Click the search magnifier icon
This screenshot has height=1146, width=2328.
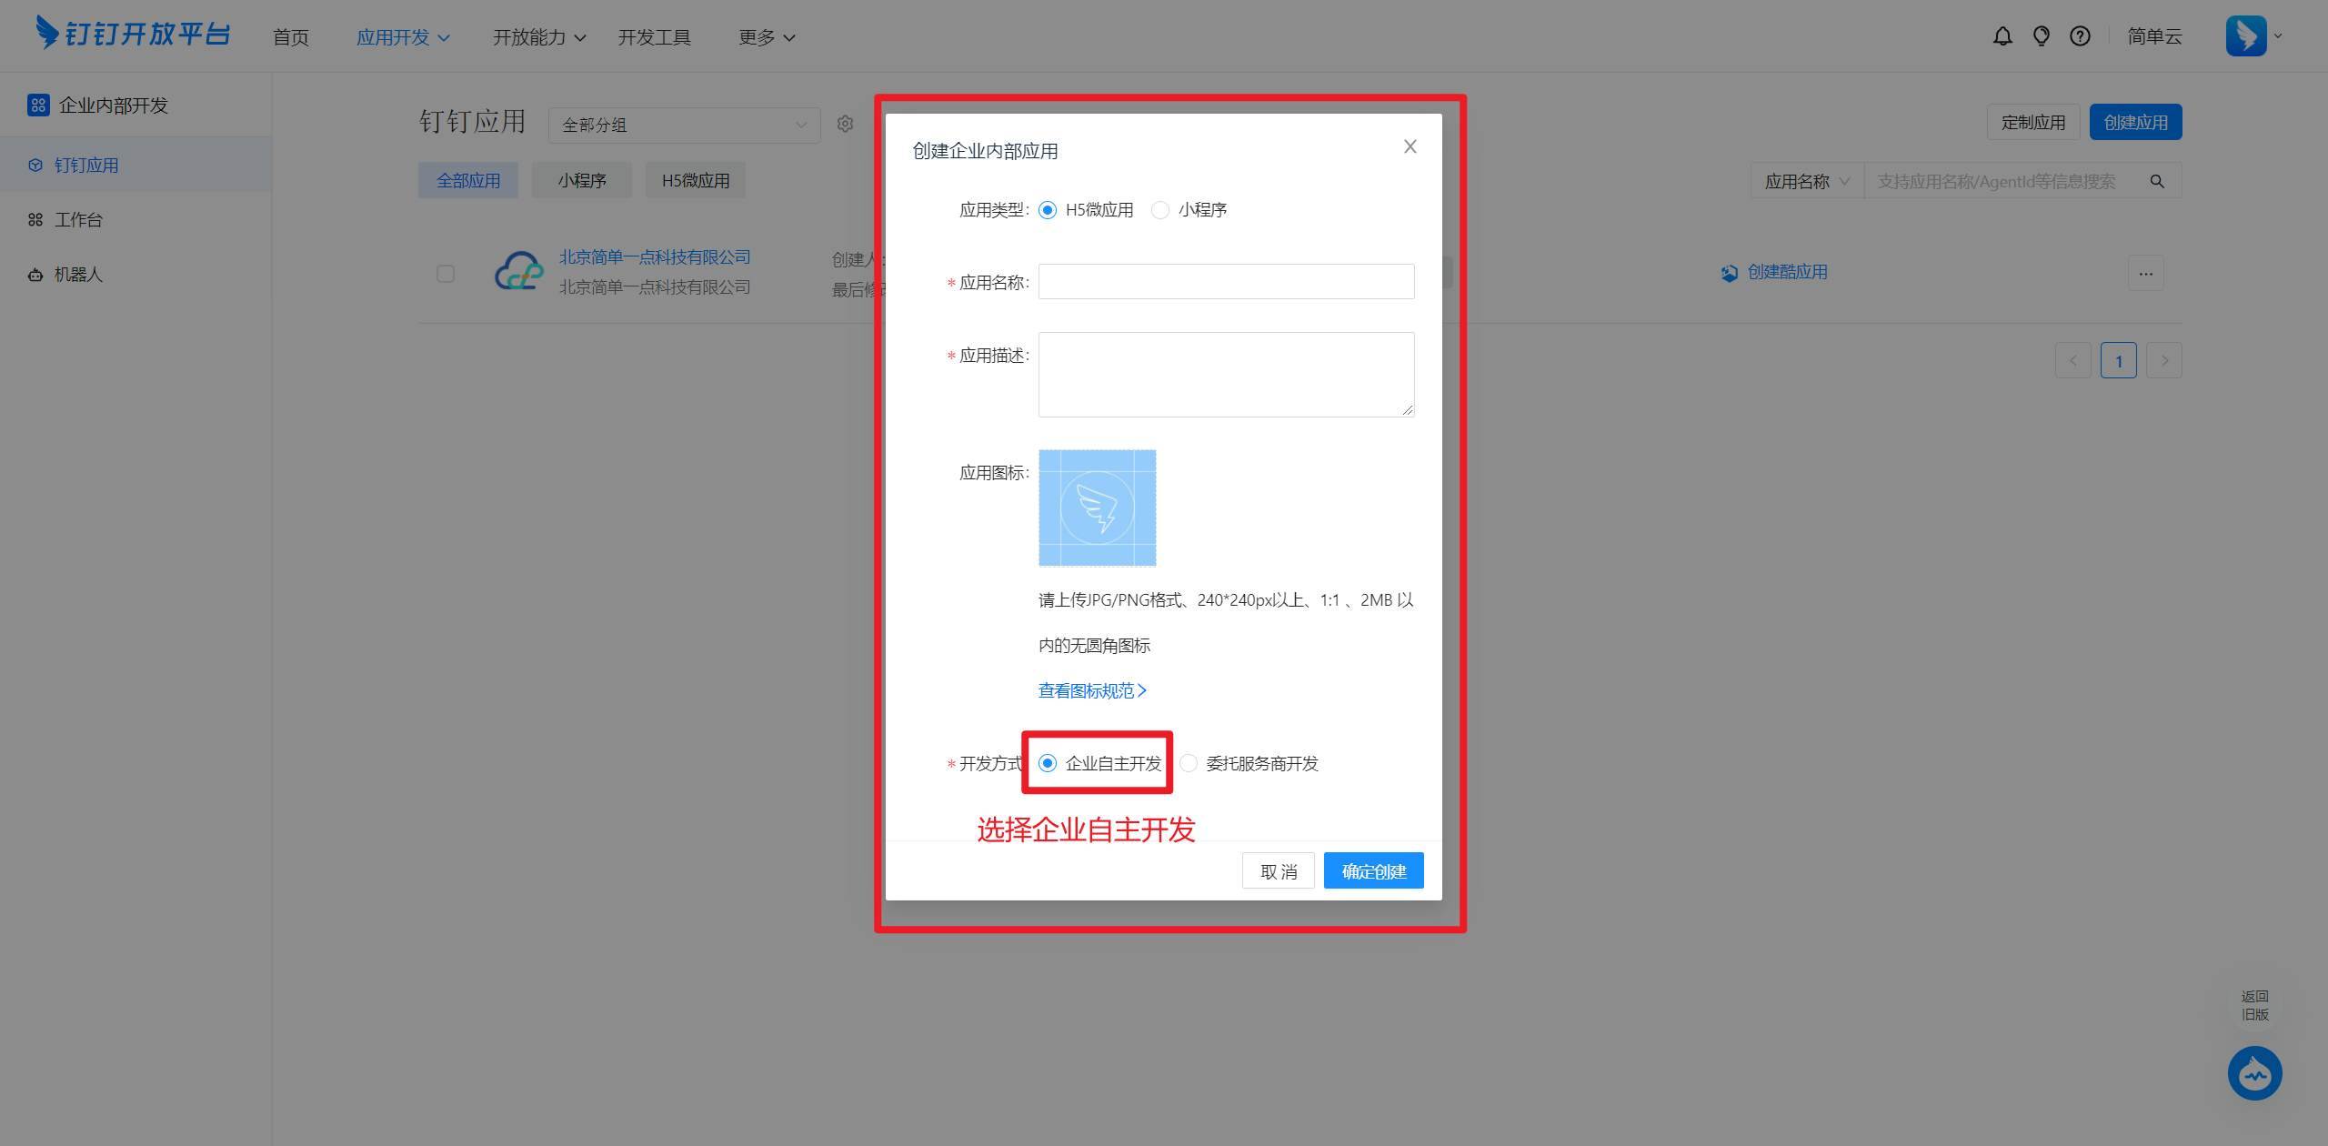2157,180
